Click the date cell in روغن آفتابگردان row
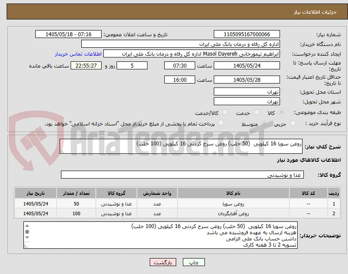Viewport: 348px width, 274px height. point(35,213)
